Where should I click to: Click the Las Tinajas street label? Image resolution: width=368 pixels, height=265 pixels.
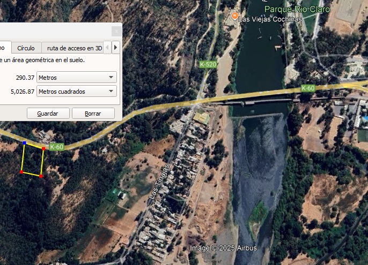pos(159,182)
